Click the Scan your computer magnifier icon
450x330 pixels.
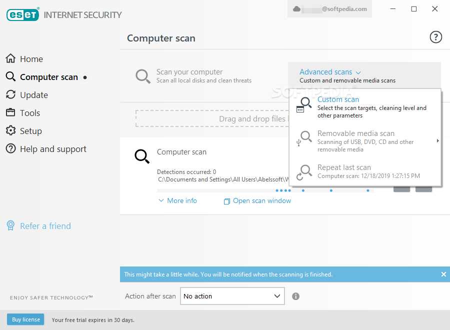pos(142,76)
